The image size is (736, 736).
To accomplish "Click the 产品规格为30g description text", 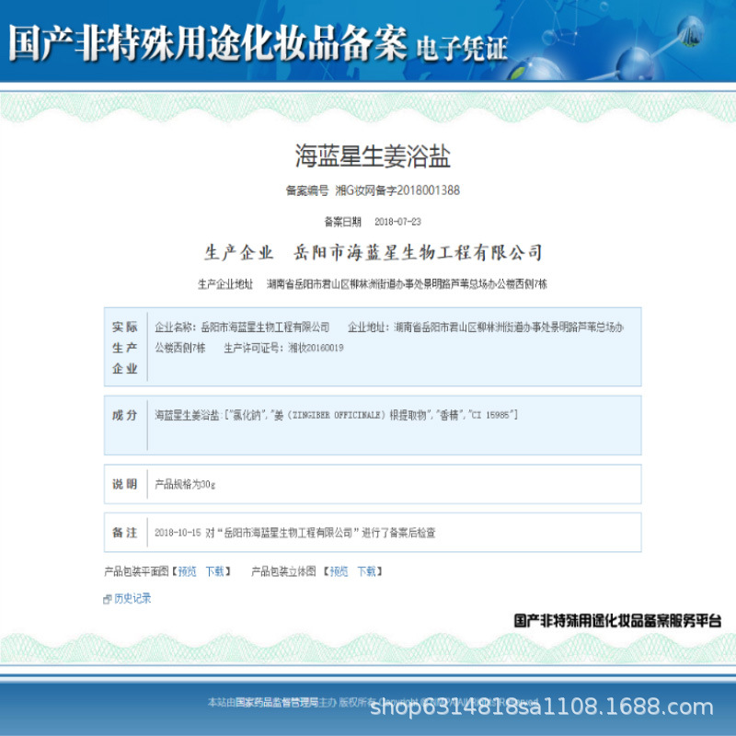I will point(185,485).
